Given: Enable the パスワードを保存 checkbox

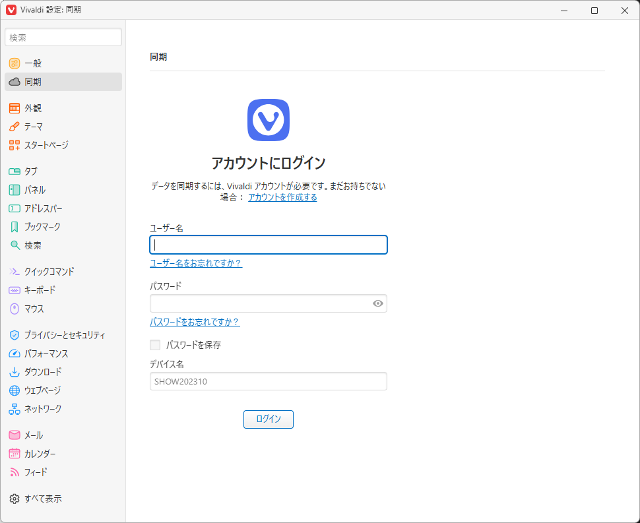Looking at the screenshot, I should pos(155,345).
